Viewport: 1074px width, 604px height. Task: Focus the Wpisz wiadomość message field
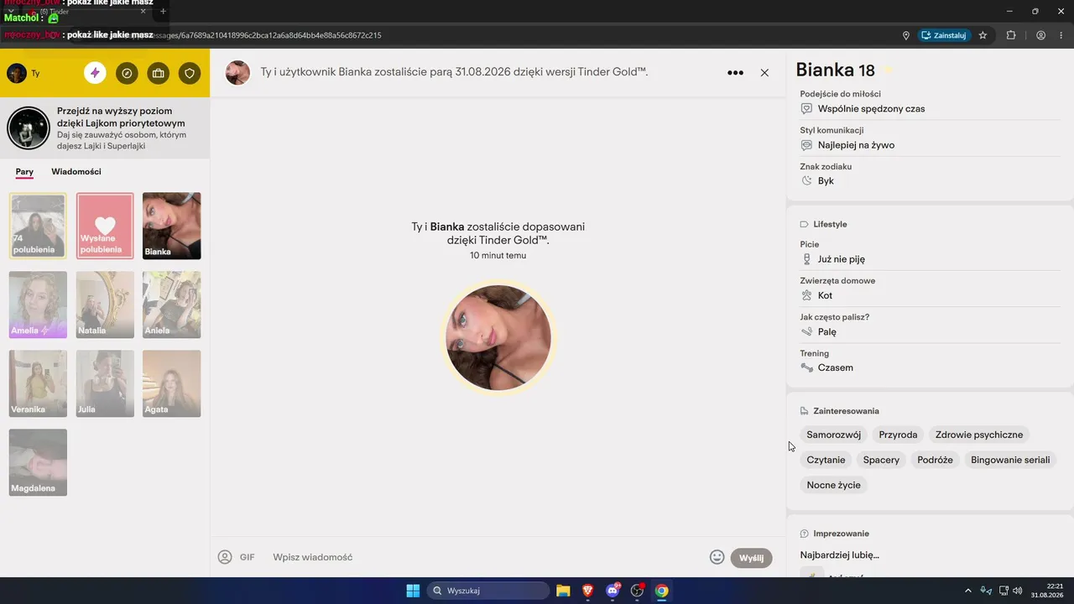487,557
